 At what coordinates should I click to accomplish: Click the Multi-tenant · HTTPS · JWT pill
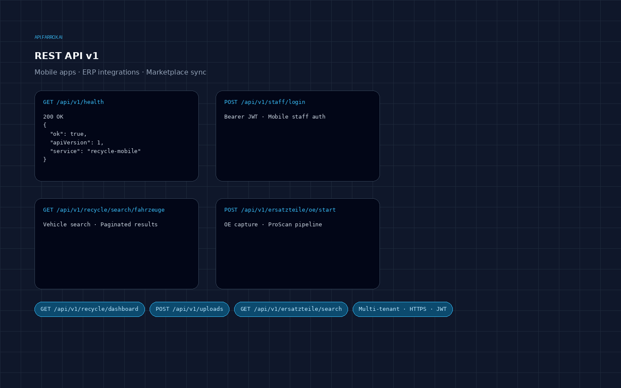403,309
